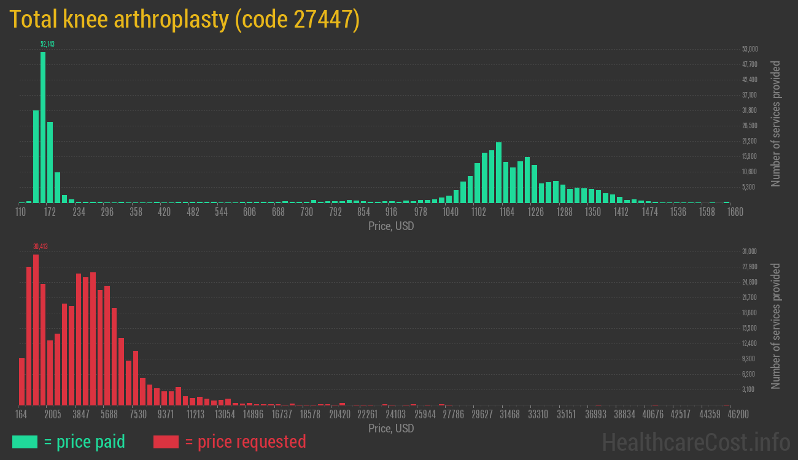The height and width of the screenshot is (460, 798).
Task: Click the chart title Total knee arthroplasty
Action: (184, 20)
